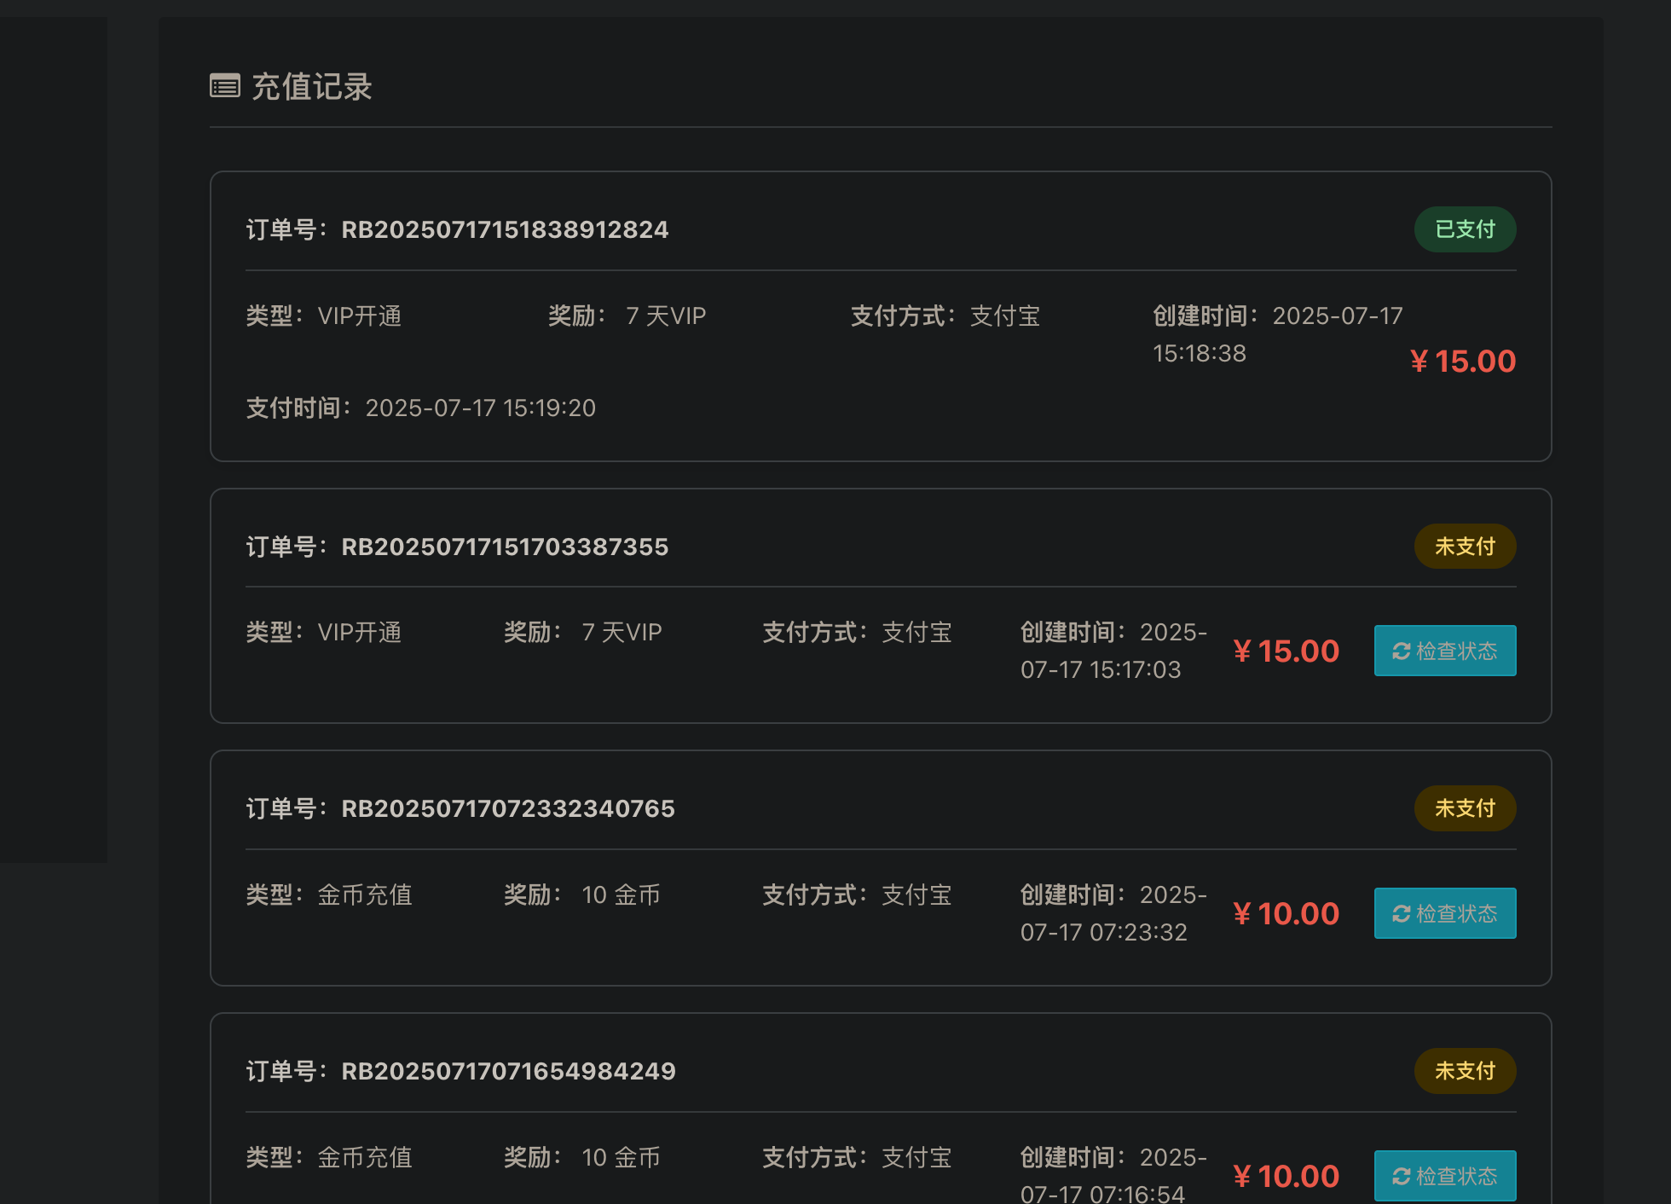Image resolution: width=1671 pixels, height=1204 pixels.
Task: Click 未支付 badge on order ending 984249
Action: [x=1464, y=1071]
